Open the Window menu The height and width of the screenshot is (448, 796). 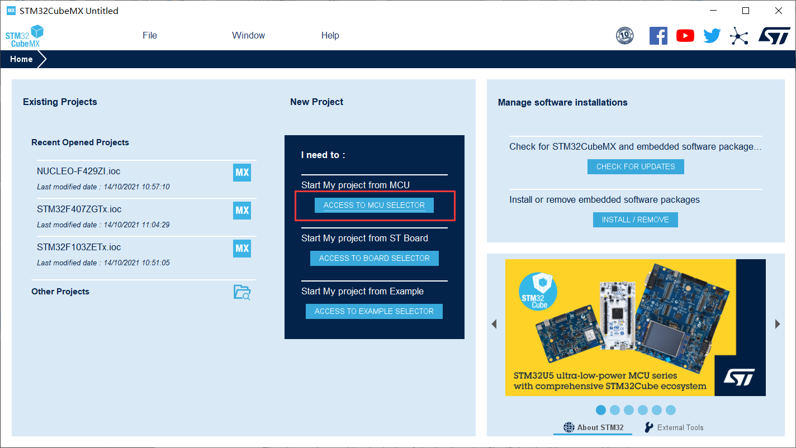pyautogui.click(x=249, y=35)
